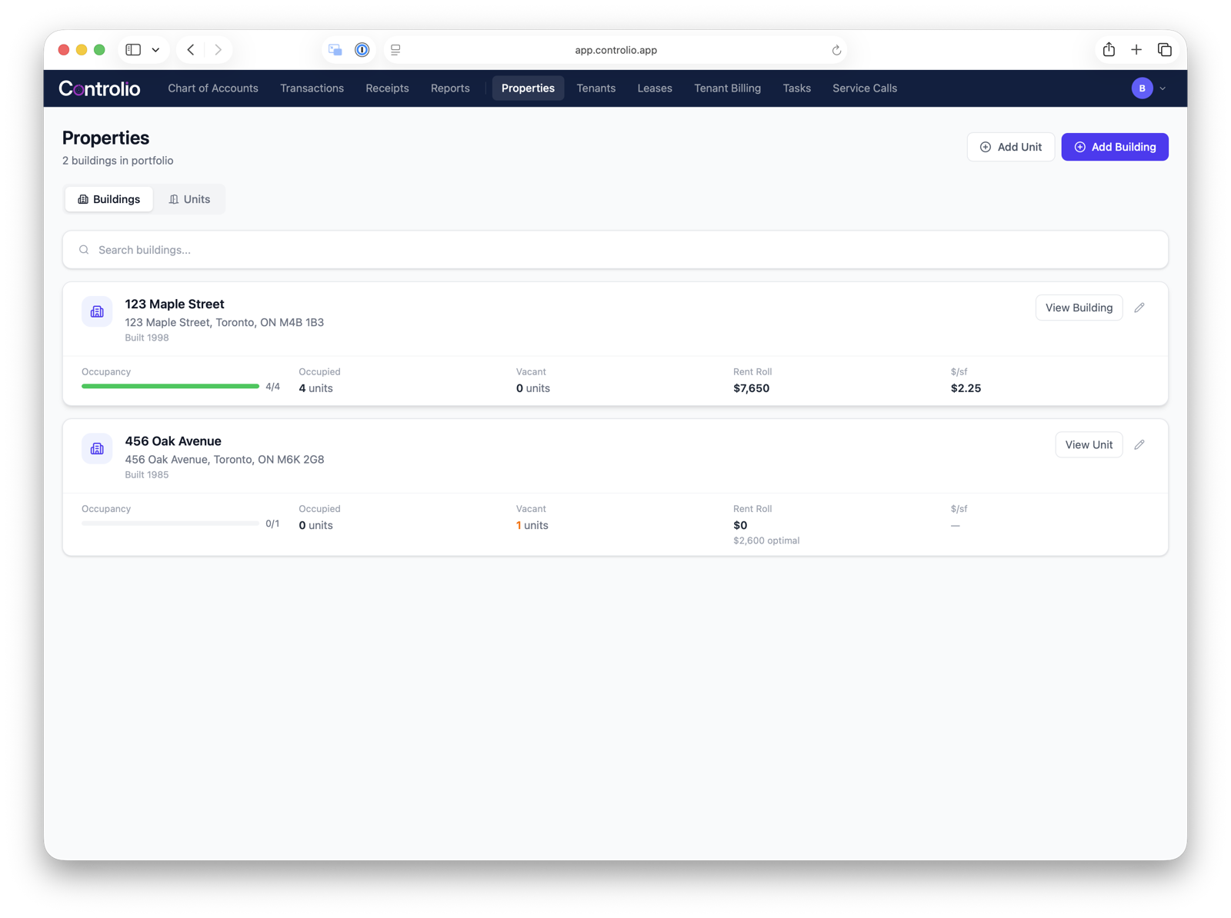The width and height of the screenshot is (1231, 918).
Task: Open the reader view icon in address bar
Action: coord(395,50)
